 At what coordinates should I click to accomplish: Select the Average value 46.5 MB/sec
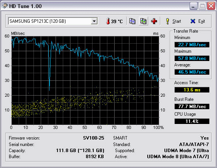192,72
